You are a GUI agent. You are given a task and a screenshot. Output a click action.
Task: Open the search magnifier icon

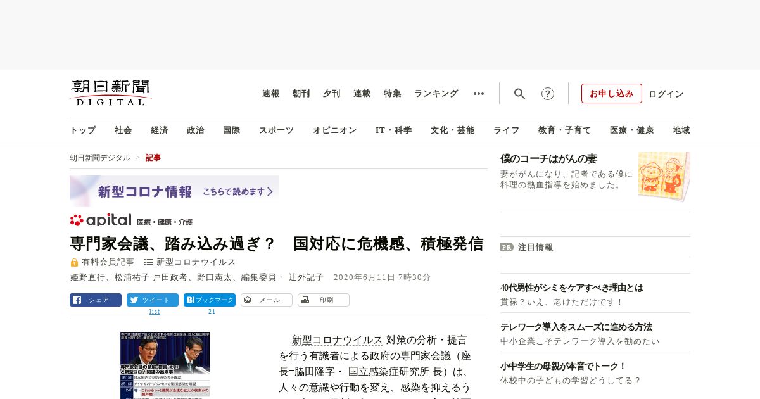coord(519,94)
